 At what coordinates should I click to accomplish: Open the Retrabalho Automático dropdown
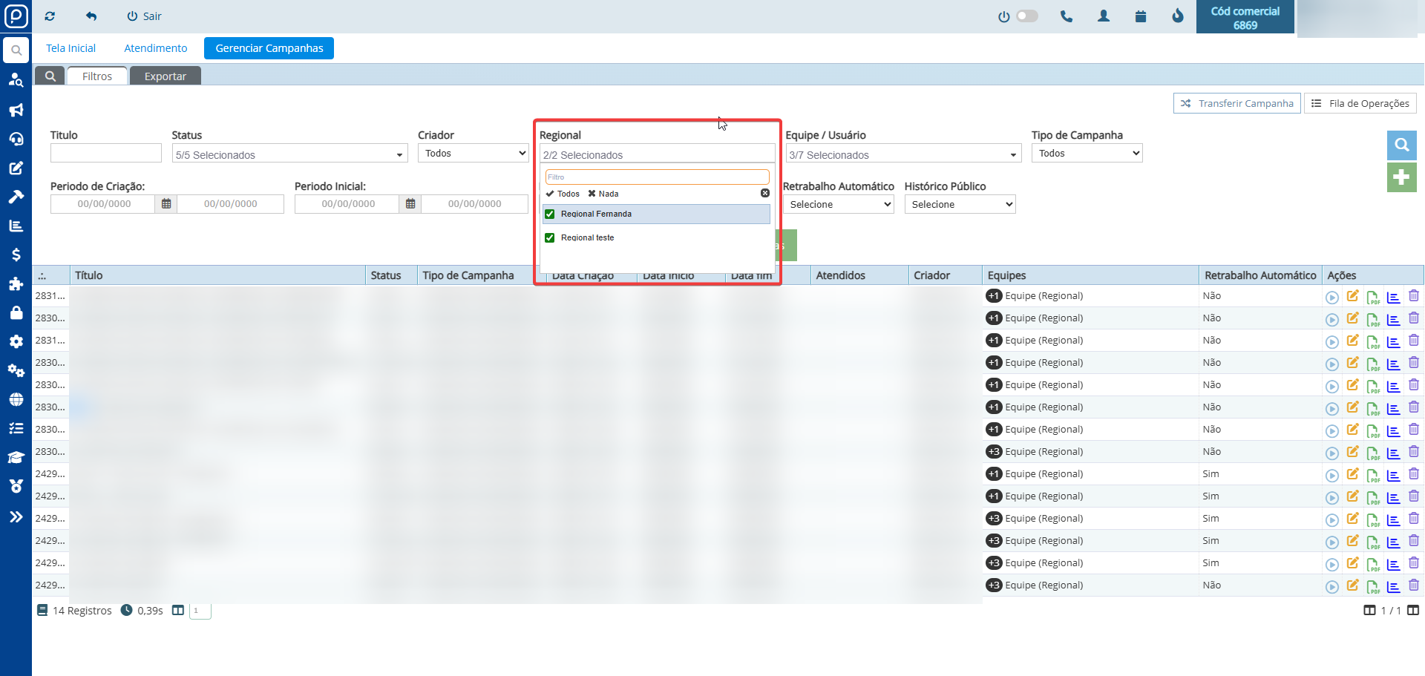[x=838, y=205]
